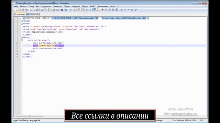The image size is (220, 123).
Task: Open the ? help menu
Action: 117,6
